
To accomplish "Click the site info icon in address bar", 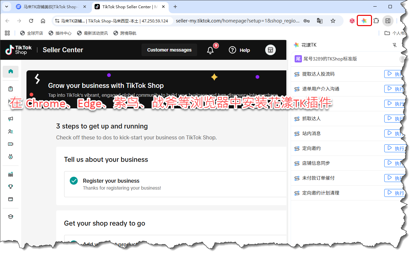I will (57, 21).
